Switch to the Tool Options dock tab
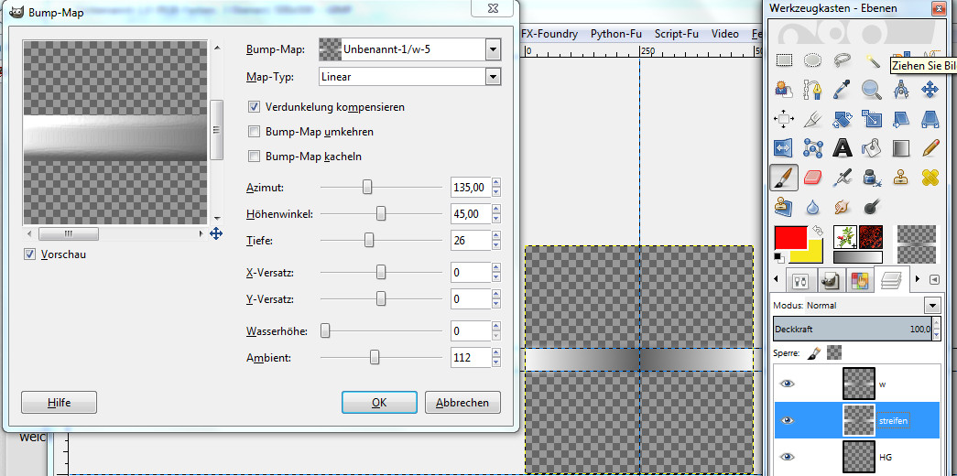Screen dimensions: 957x476 click(799, 281)
